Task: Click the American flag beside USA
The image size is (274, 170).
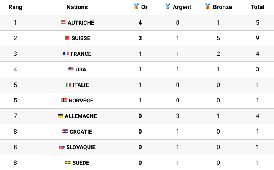Action: tap(71, 69)
